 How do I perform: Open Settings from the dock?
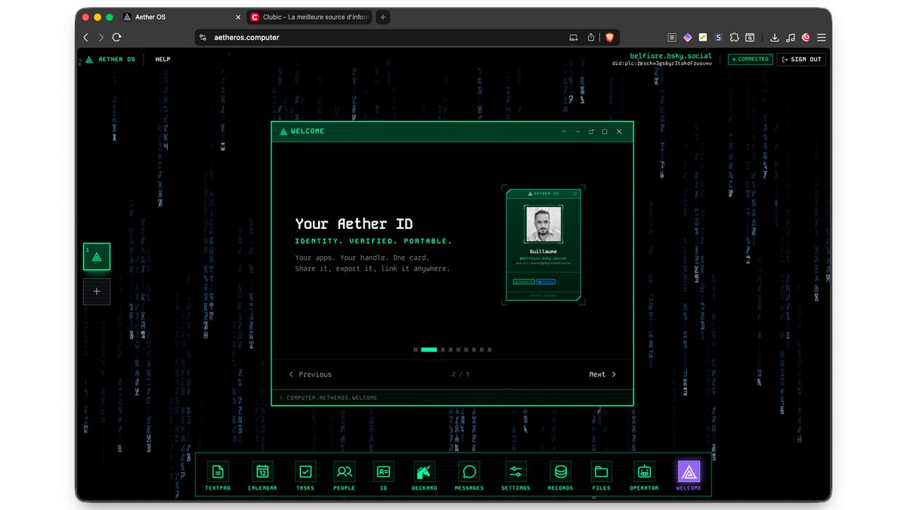[515, 471]
